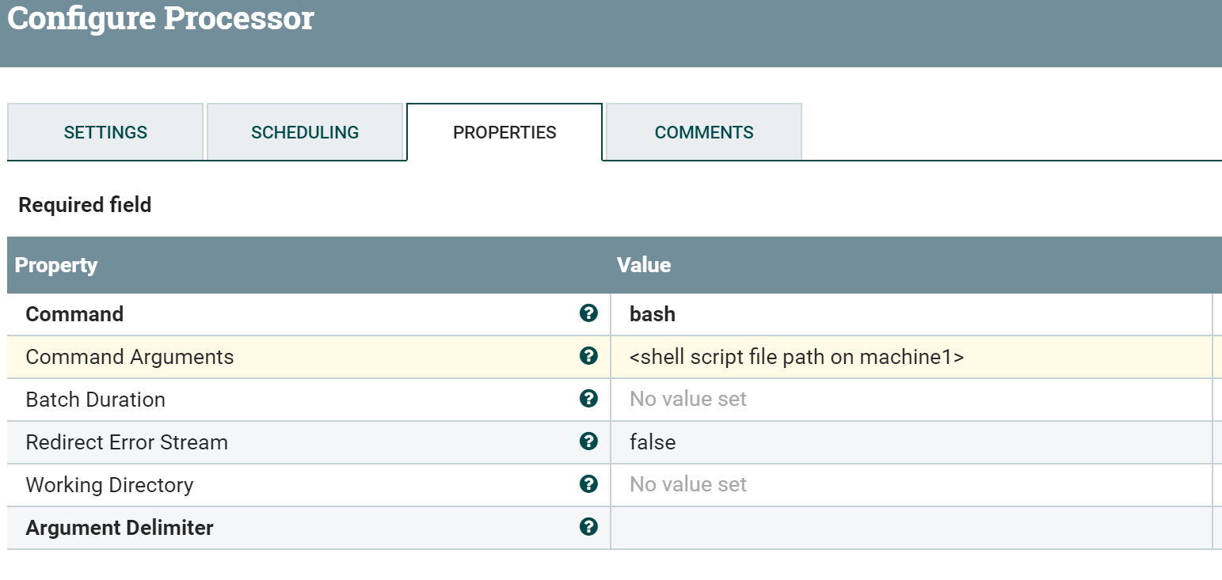Open the Settings tab
The image size is (1222, 580).
pos(105,132)
